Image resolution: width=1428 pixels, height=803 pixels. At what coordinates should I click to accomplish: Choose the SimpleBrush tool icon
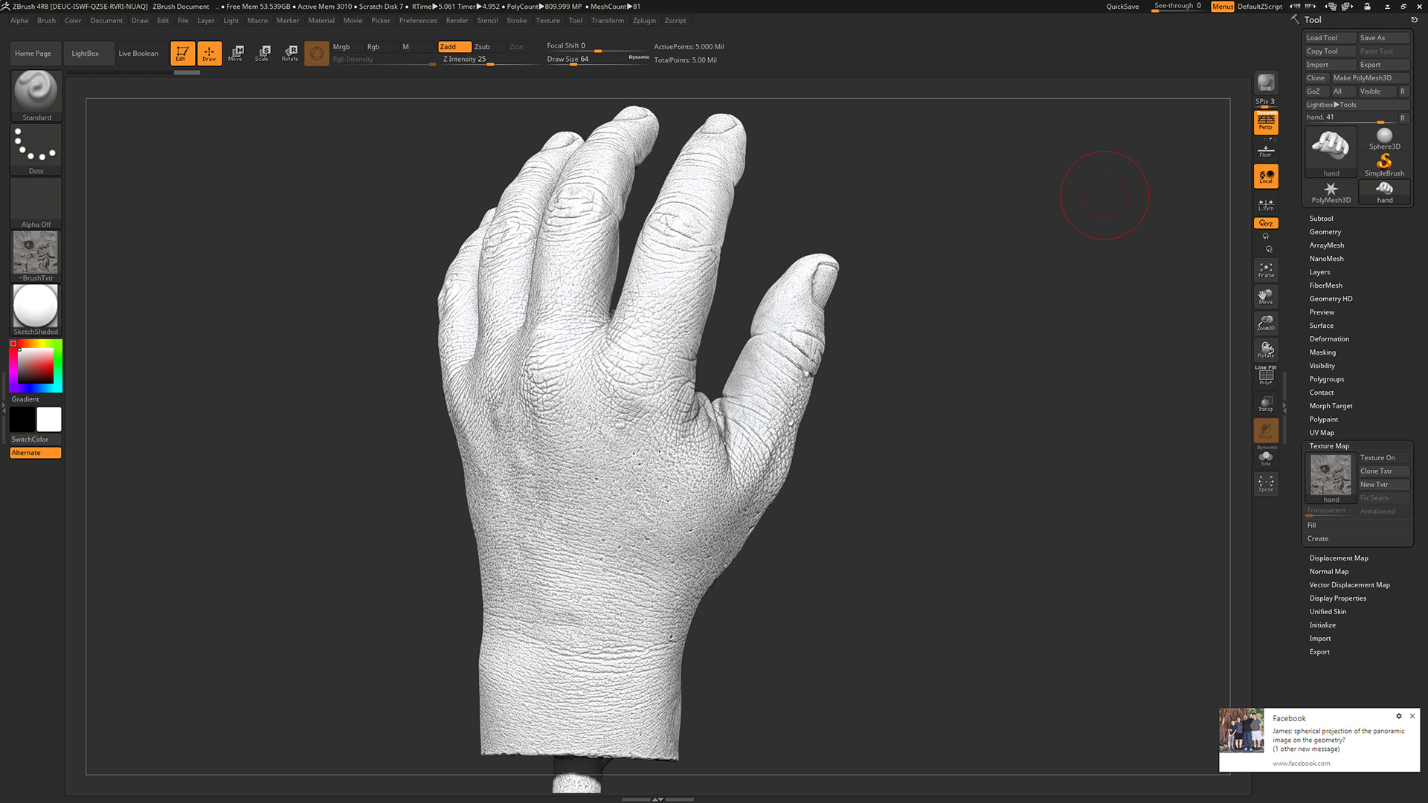(x=1384, y=164)
